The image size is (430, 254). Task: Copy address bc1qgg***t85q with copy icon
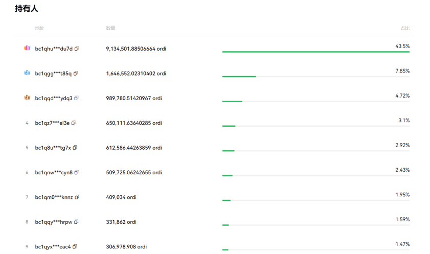pyautogui.click(x=76, y=74)
